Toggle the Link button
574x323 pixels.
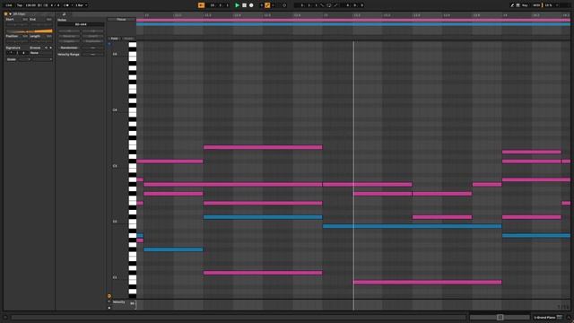tap(9, 5)
